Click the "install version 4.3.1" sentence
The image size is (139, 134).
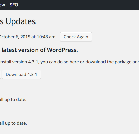pyautogui.click(x=69, y=62)
